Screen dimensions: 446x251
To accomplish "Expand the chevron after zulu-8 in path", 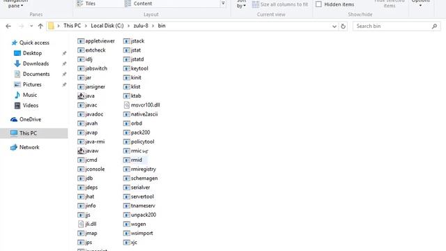I will 153,26.
